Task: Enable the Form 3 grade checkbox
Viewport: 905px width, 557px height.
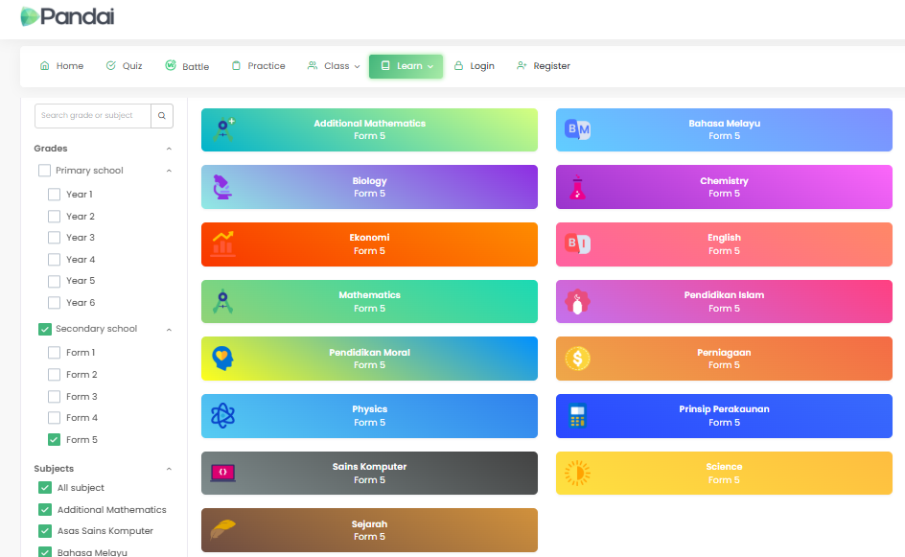Action: click(x=55, y=397)
